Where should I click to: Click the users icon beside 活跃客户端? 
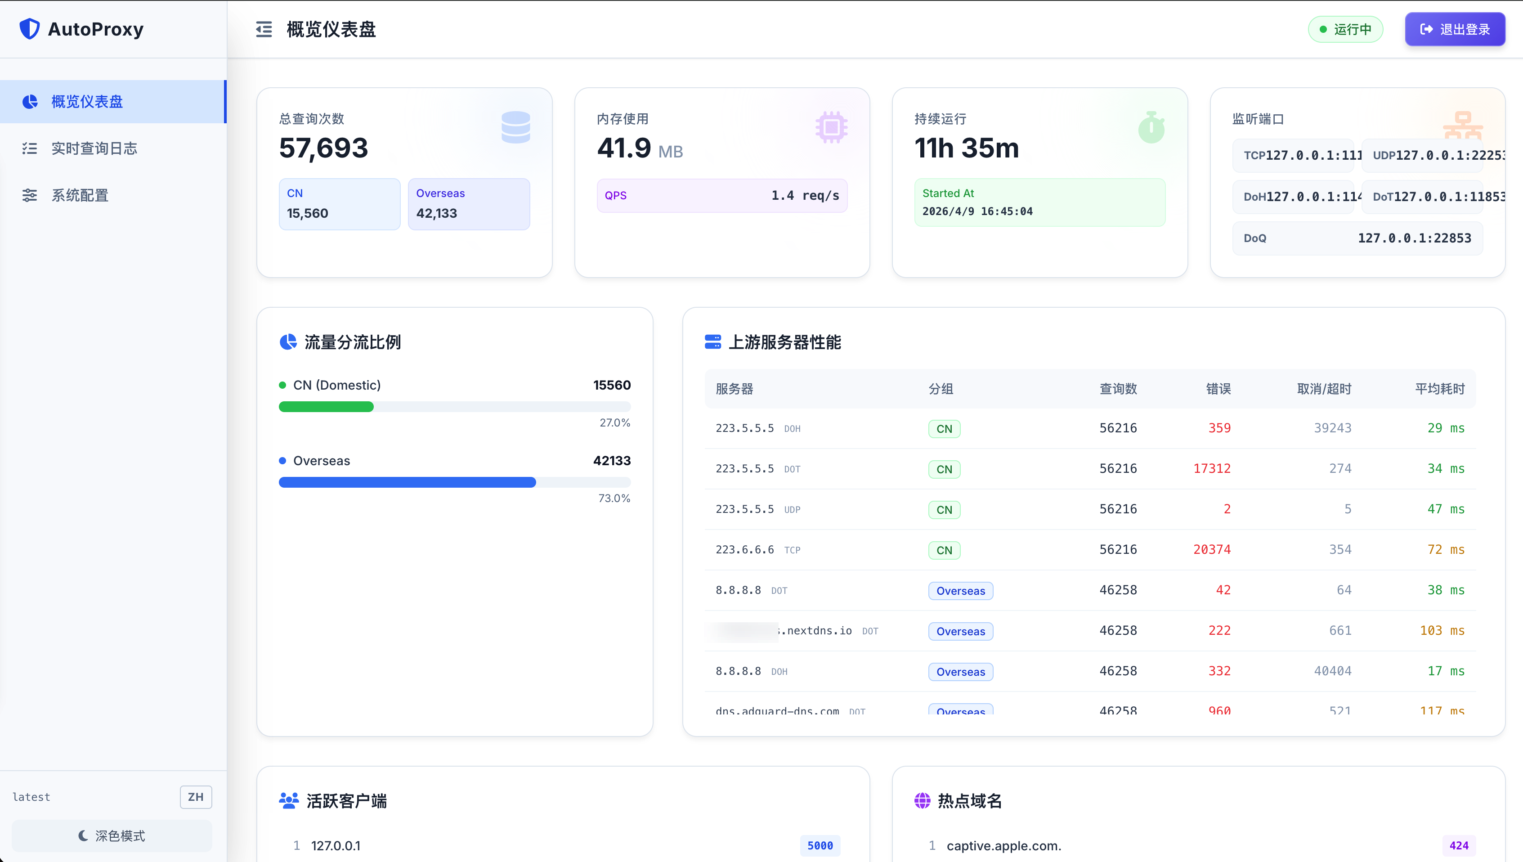click(289, 800)
